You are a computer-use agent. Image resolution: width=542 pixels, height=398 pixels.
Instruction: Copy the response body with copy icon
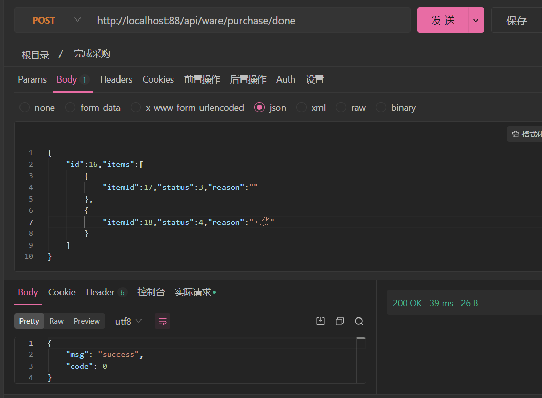(x=340, y=321)
